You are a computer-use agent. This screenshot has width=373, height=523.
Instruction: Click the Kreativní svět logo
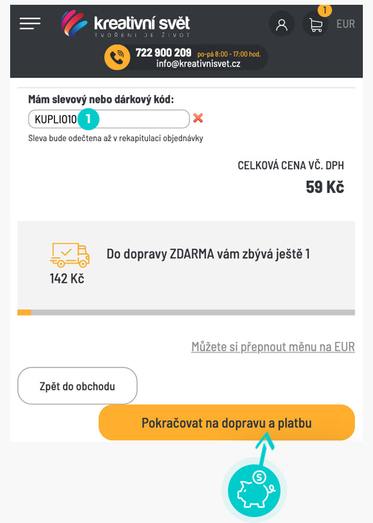click(125, 25)
